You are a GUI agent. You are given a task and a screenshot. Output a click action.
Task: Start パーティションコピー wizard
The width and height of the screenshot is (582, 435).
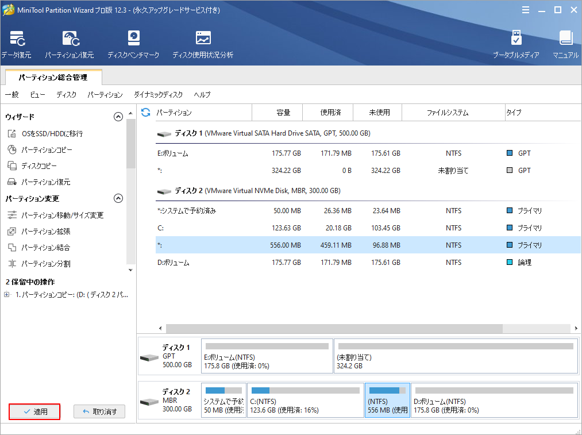40,149
